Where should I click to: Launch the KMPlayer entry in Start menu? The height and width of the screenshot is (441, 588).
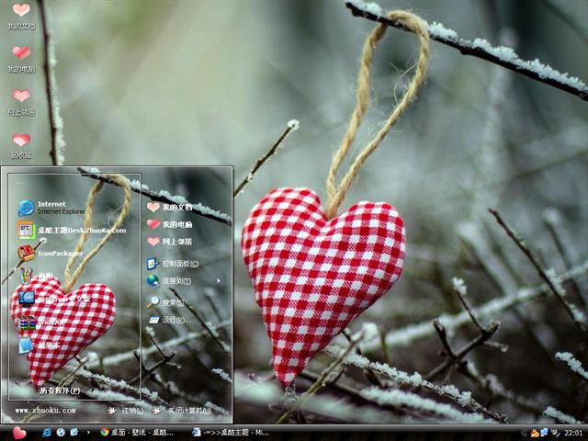click(54, 299)
